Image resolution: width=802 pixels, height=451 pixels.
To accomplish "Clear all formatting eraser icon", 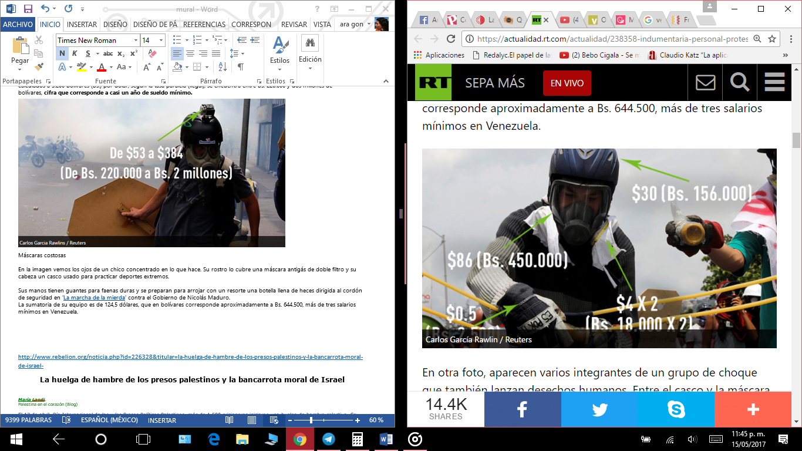I will click(153, 53).
